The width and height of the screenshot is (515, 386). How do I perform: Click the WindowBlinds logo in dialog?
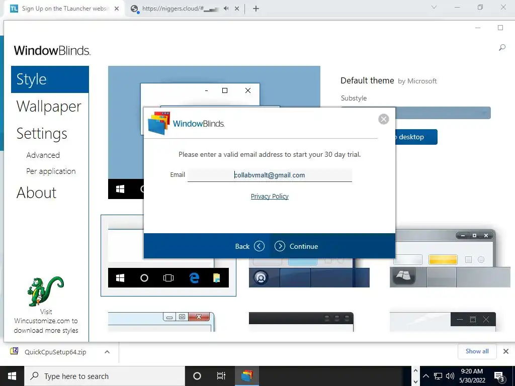[x=186, y=124]
